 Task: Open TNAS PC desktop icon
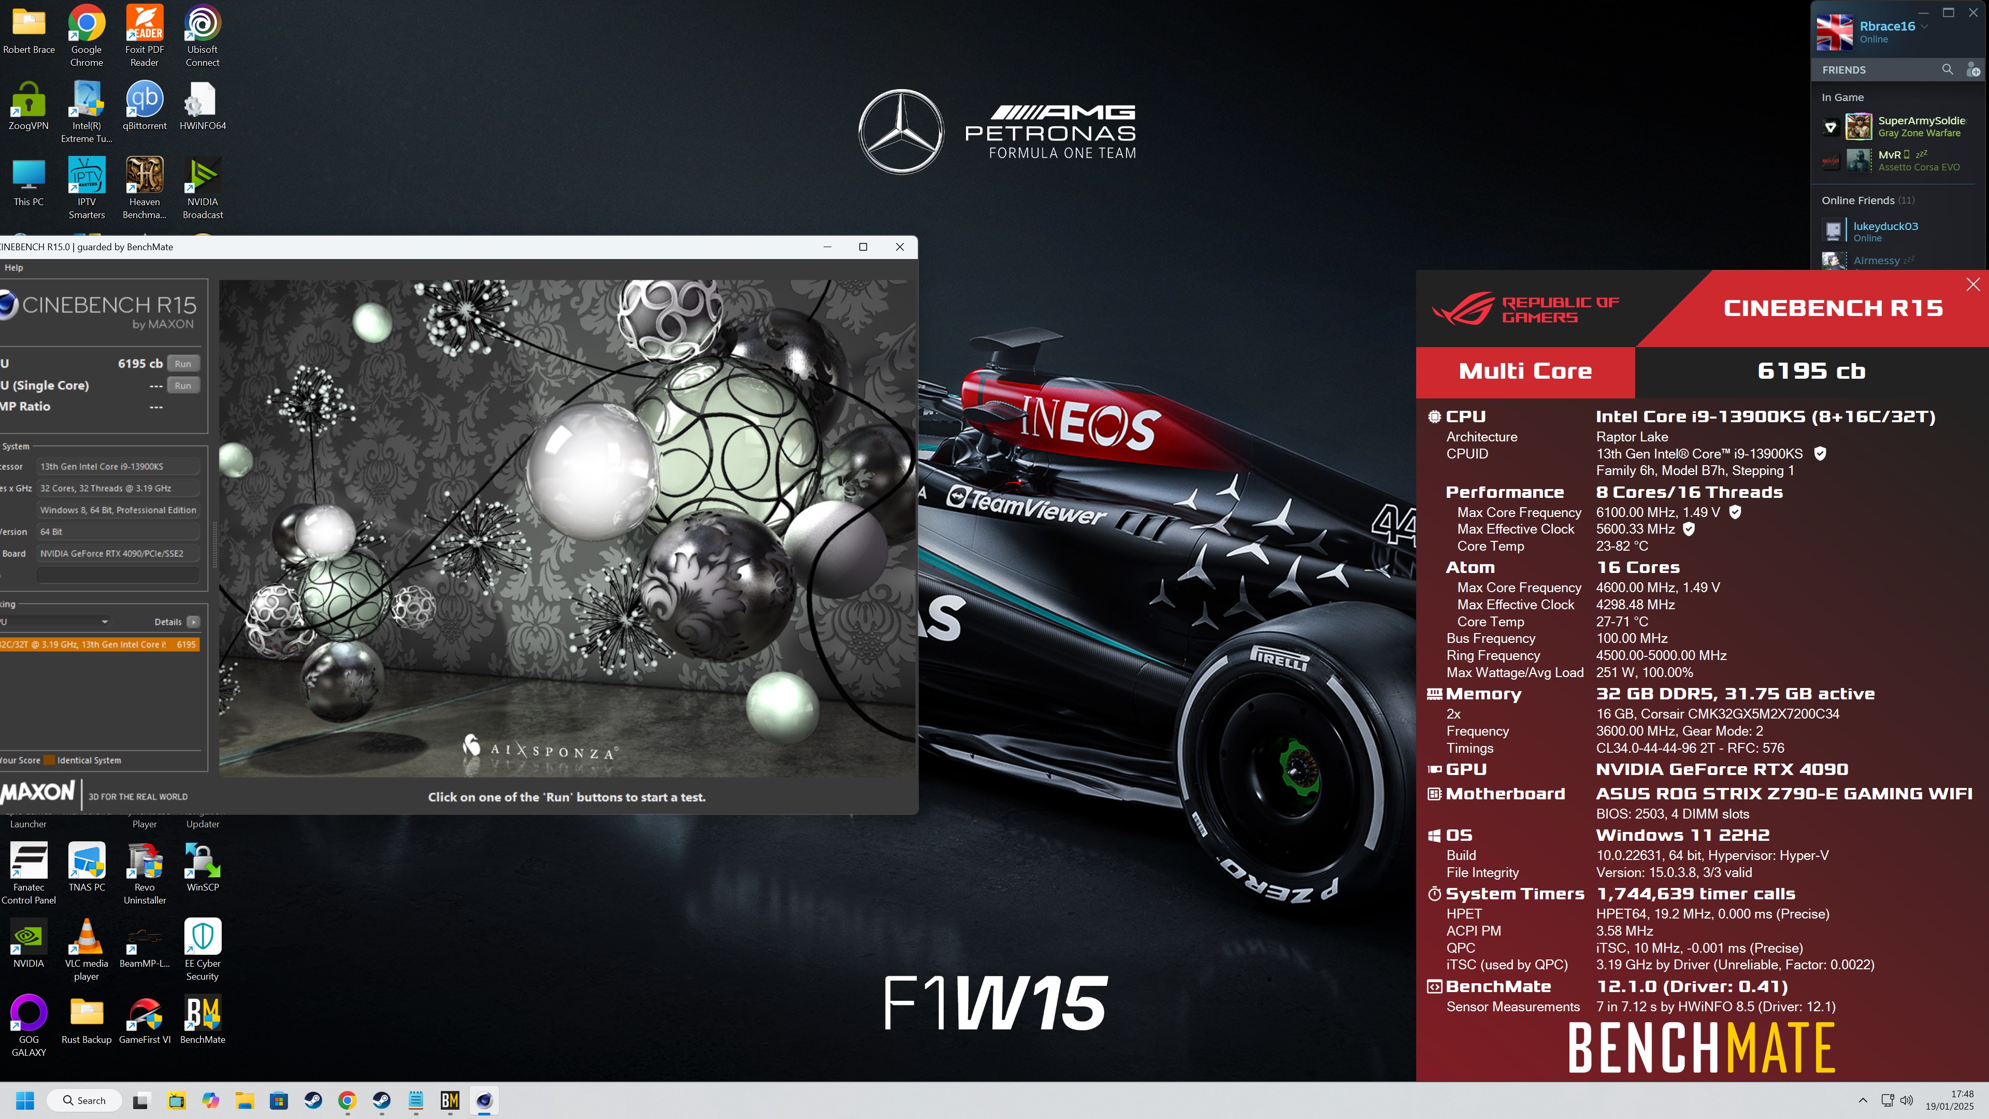tap(87, 867)
